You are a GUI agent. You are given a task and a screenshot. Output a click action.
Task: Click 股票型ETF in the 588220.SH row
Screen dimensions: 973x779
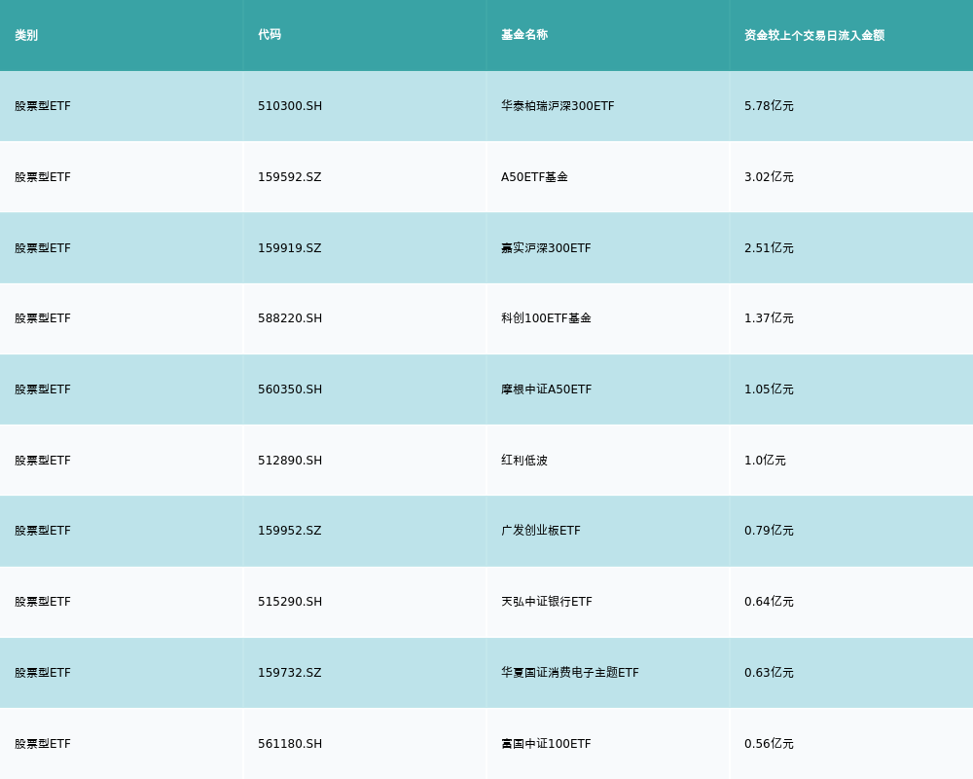click(43, 318)
